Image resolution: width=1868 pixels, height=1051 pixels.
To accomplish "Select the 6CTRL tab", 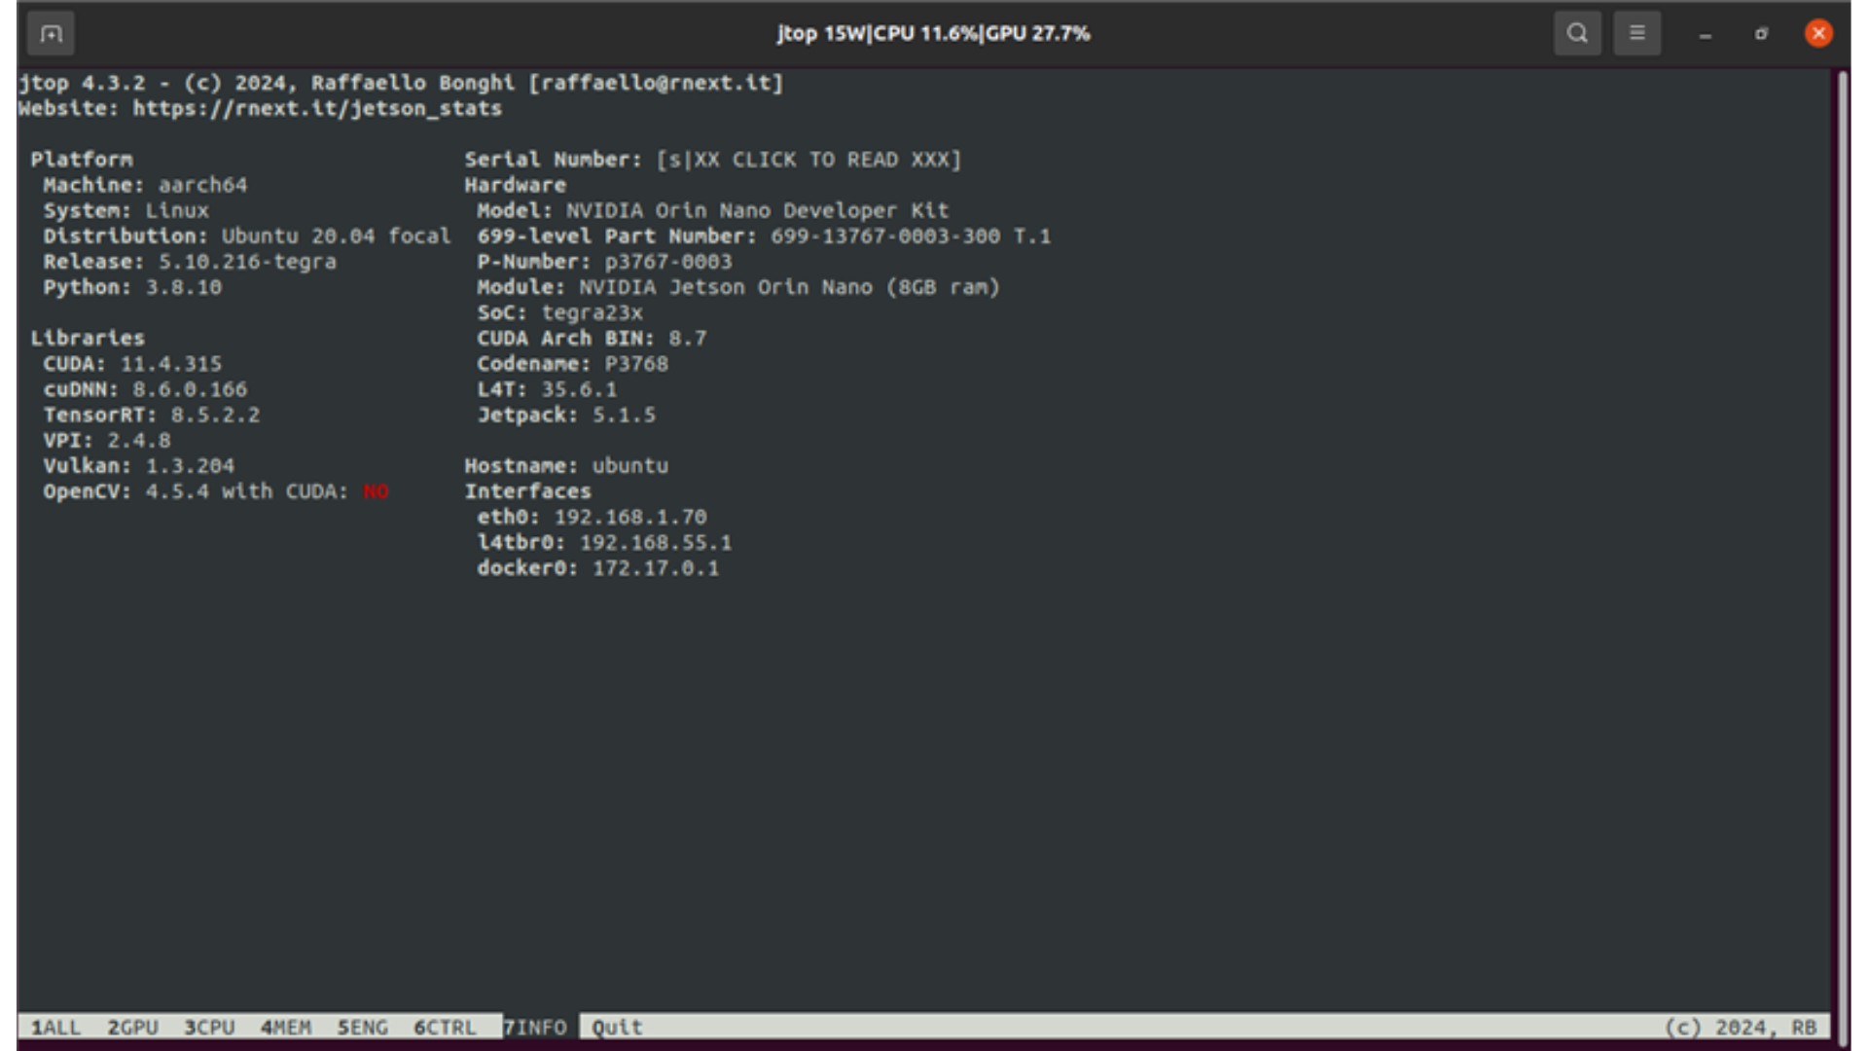I will pos(445,1028).
